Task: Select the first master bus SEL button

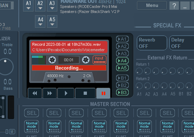Action: [x=31, y=113]
